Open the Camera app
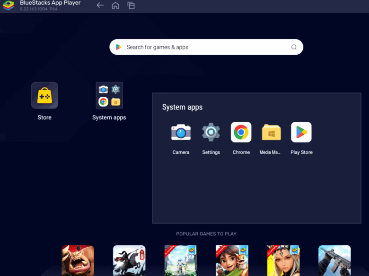This screenshot has width=369, height=276. click(181, 133)
